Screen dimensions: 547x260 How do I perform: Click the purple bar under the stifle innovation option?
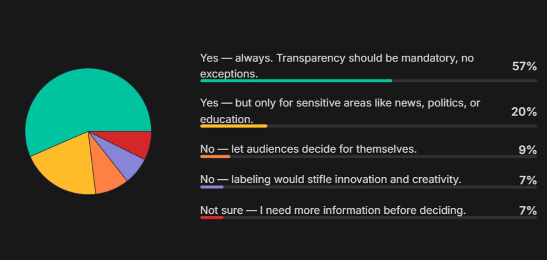212,187
